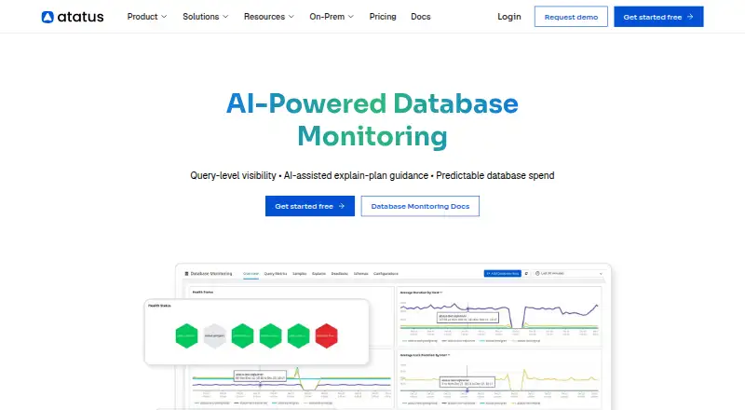
Task: Open the Docs link in navigation
Action: pyautogui.click(x=421, y=17)
